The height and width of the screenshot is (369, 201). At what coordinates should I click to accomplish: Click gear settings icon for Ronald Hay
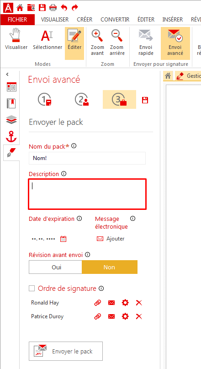pos(125,303)
